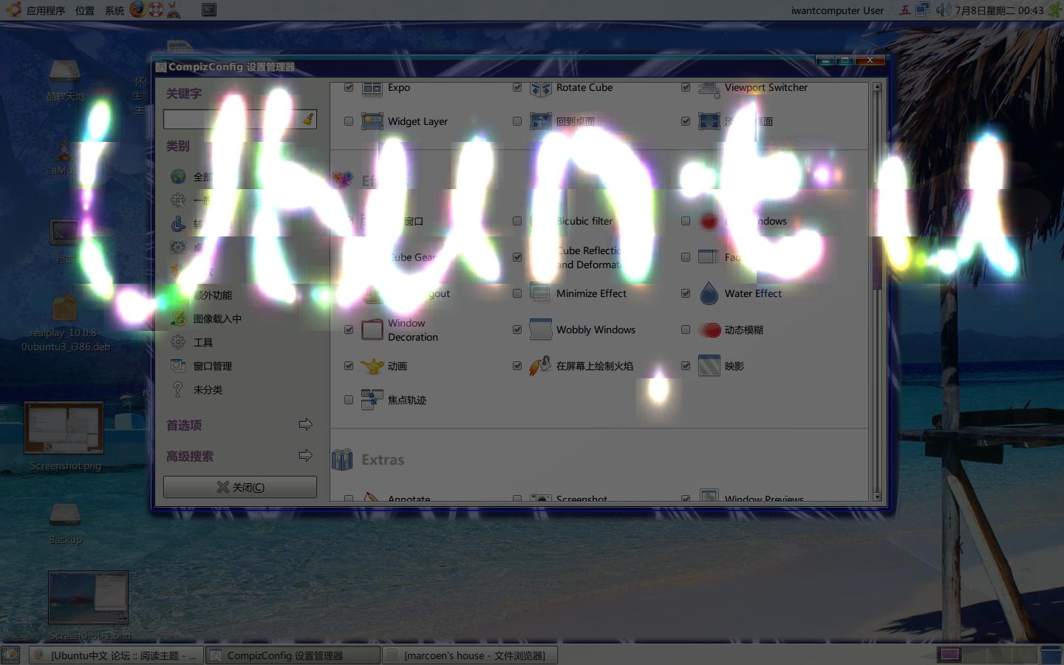Expand the 高级搜索 section arrow

pyautogui.click(x=305, y=455)
